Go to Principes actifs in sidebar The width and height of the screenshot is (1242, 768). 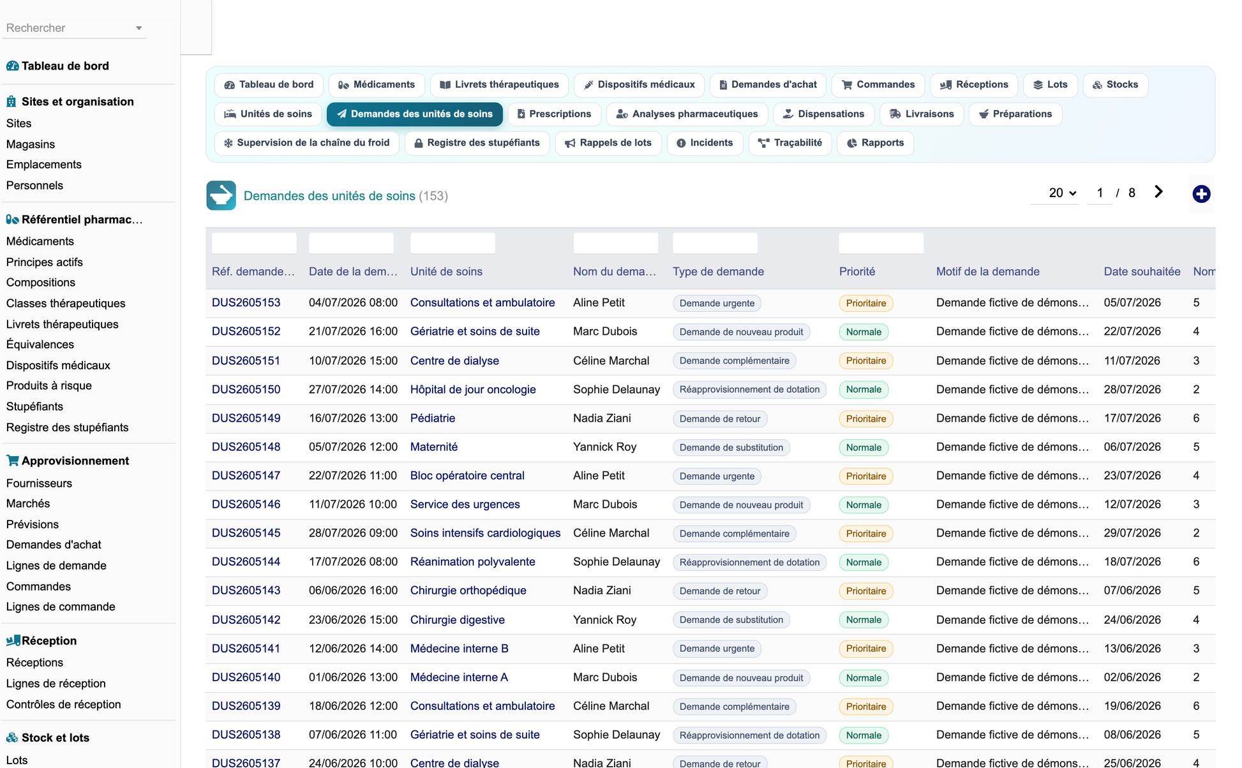(45, 262)
